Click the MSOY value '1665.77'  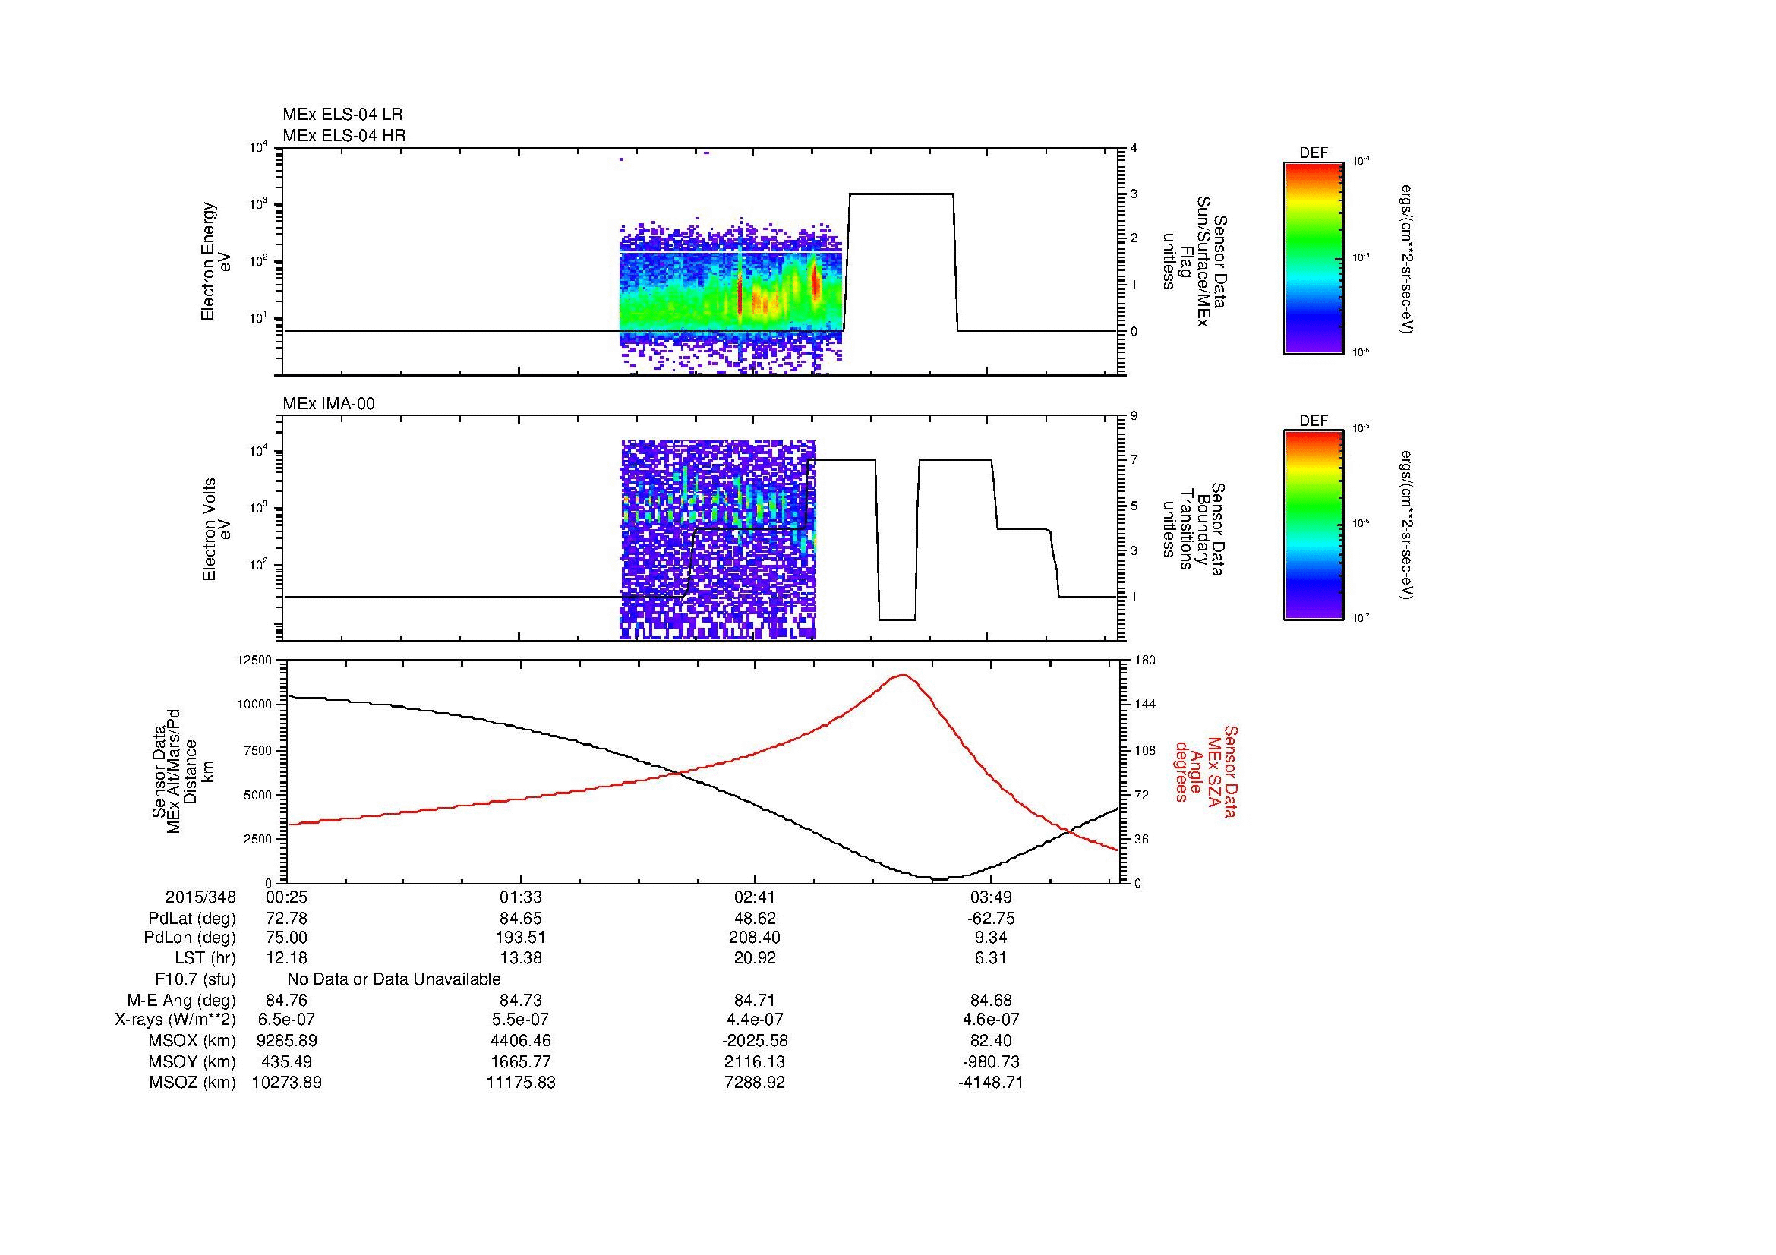(x=521, y=1061)
